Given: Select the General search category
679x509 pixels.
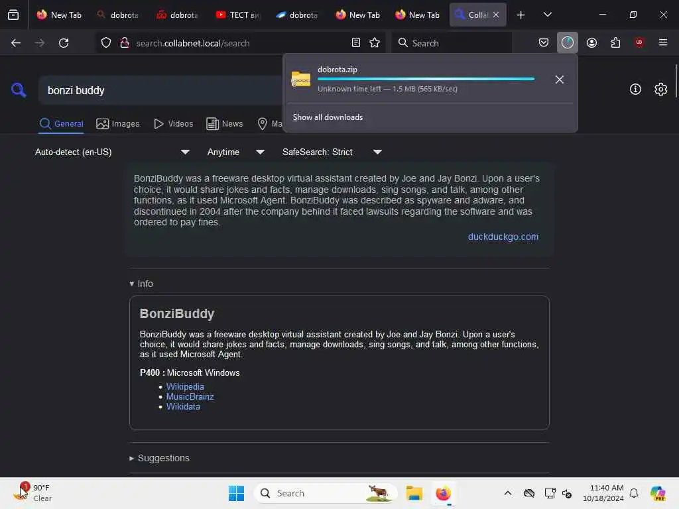Looking at the screenshot, I should click(62, 124).
